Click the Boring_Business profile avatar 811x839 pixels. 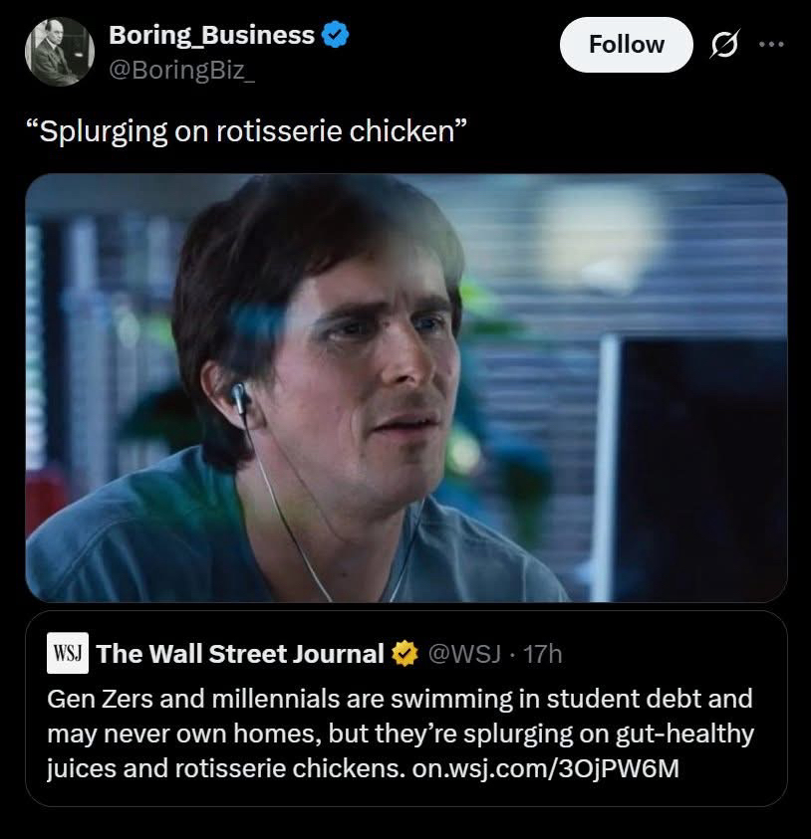58,54
